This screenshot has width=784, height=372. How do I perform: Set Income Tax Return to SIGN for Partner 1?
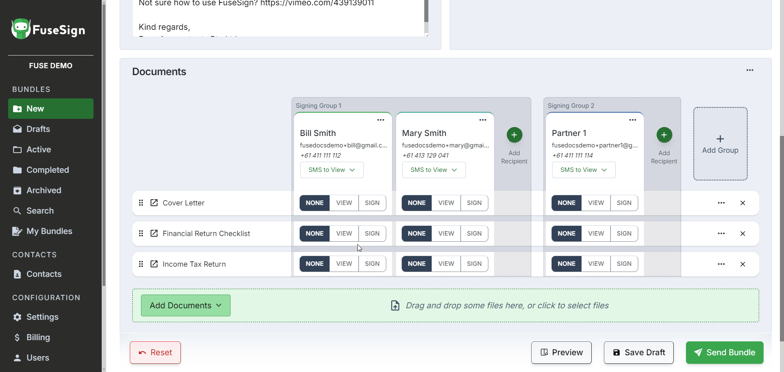click(624, 264)
